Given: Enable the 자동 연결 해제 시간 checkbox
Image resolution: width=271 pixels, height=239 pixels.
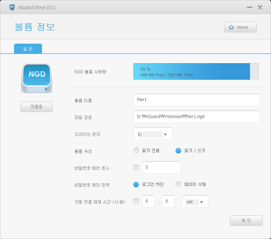Looking at the screenshot, I should [136, 201].
